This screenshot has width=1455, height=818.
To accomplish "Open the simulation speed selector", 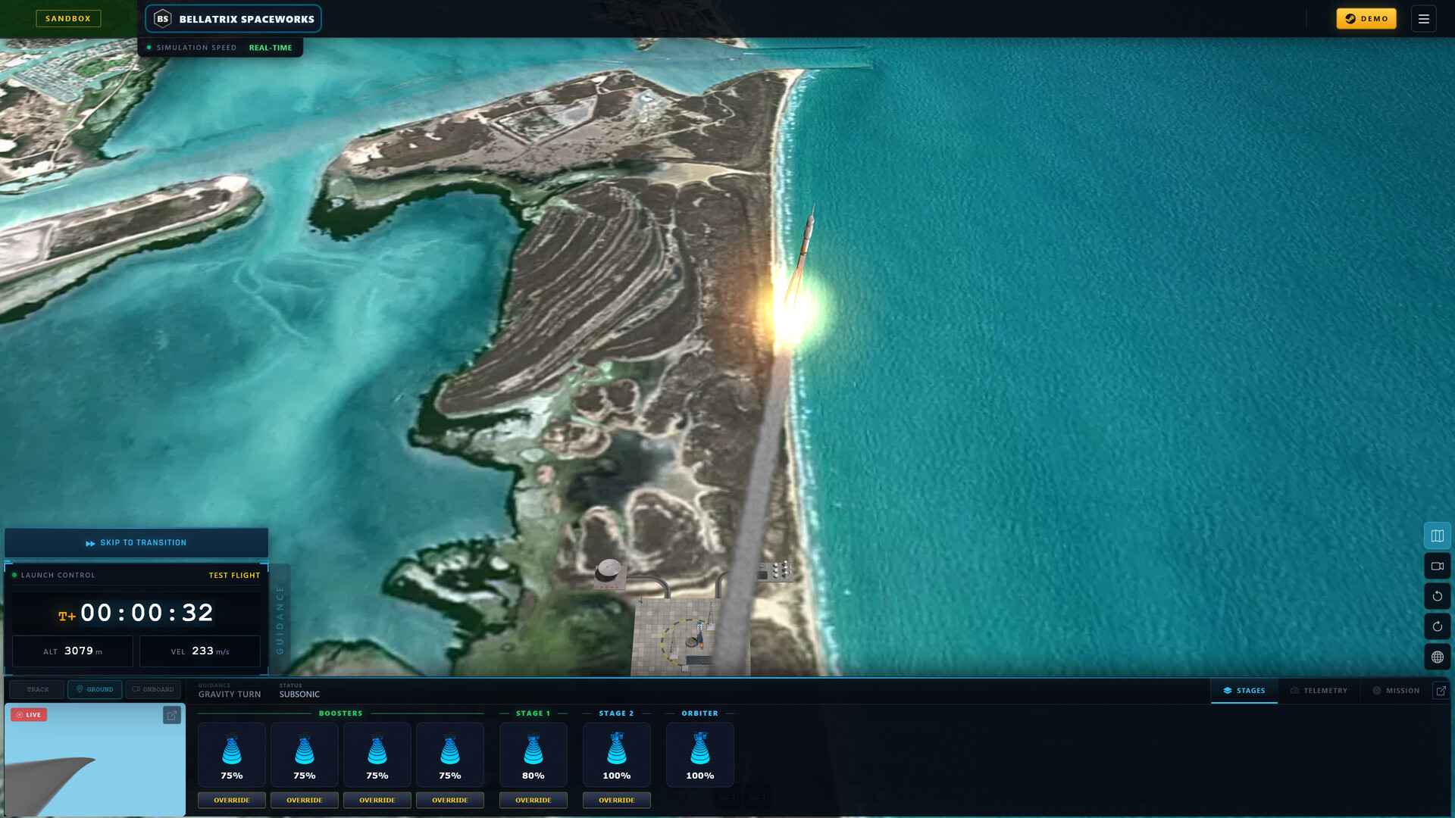I will pos(221,48).
